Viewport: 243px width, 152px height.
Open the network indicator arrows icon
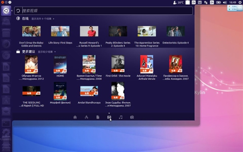coord(206,2)
